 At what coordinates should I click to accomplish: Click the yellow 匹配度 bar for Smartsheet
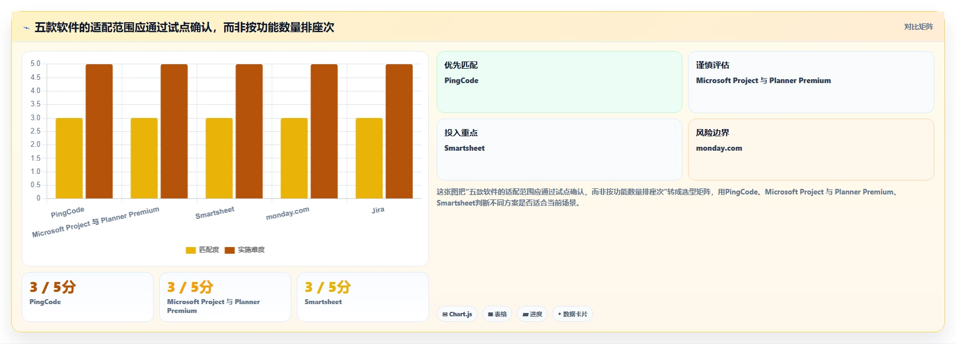[219, 158]
